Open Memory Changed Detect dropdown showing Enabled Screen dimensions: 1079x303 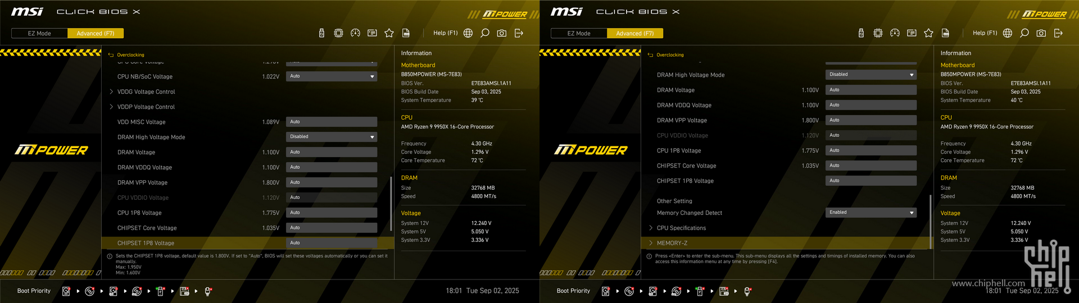tap(871, 213)
